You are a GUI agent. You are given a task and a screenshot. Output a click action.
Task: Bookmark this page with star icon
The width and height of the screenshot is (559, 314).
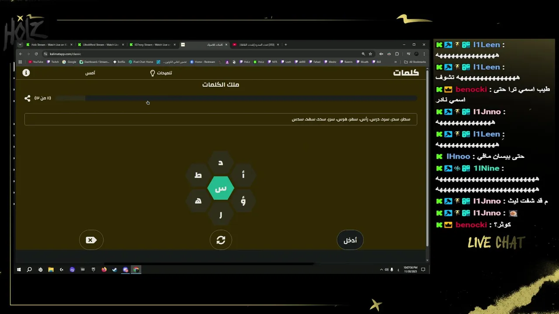tap(370, 54)
